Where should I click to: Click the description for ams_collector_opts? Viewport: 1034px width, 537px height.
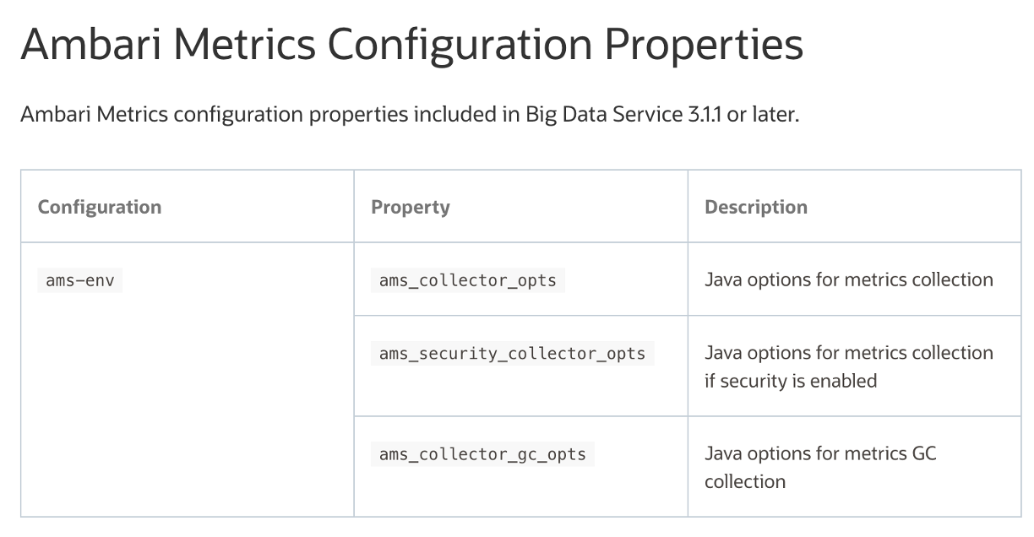pyautogui.click(x=849, y=279)
